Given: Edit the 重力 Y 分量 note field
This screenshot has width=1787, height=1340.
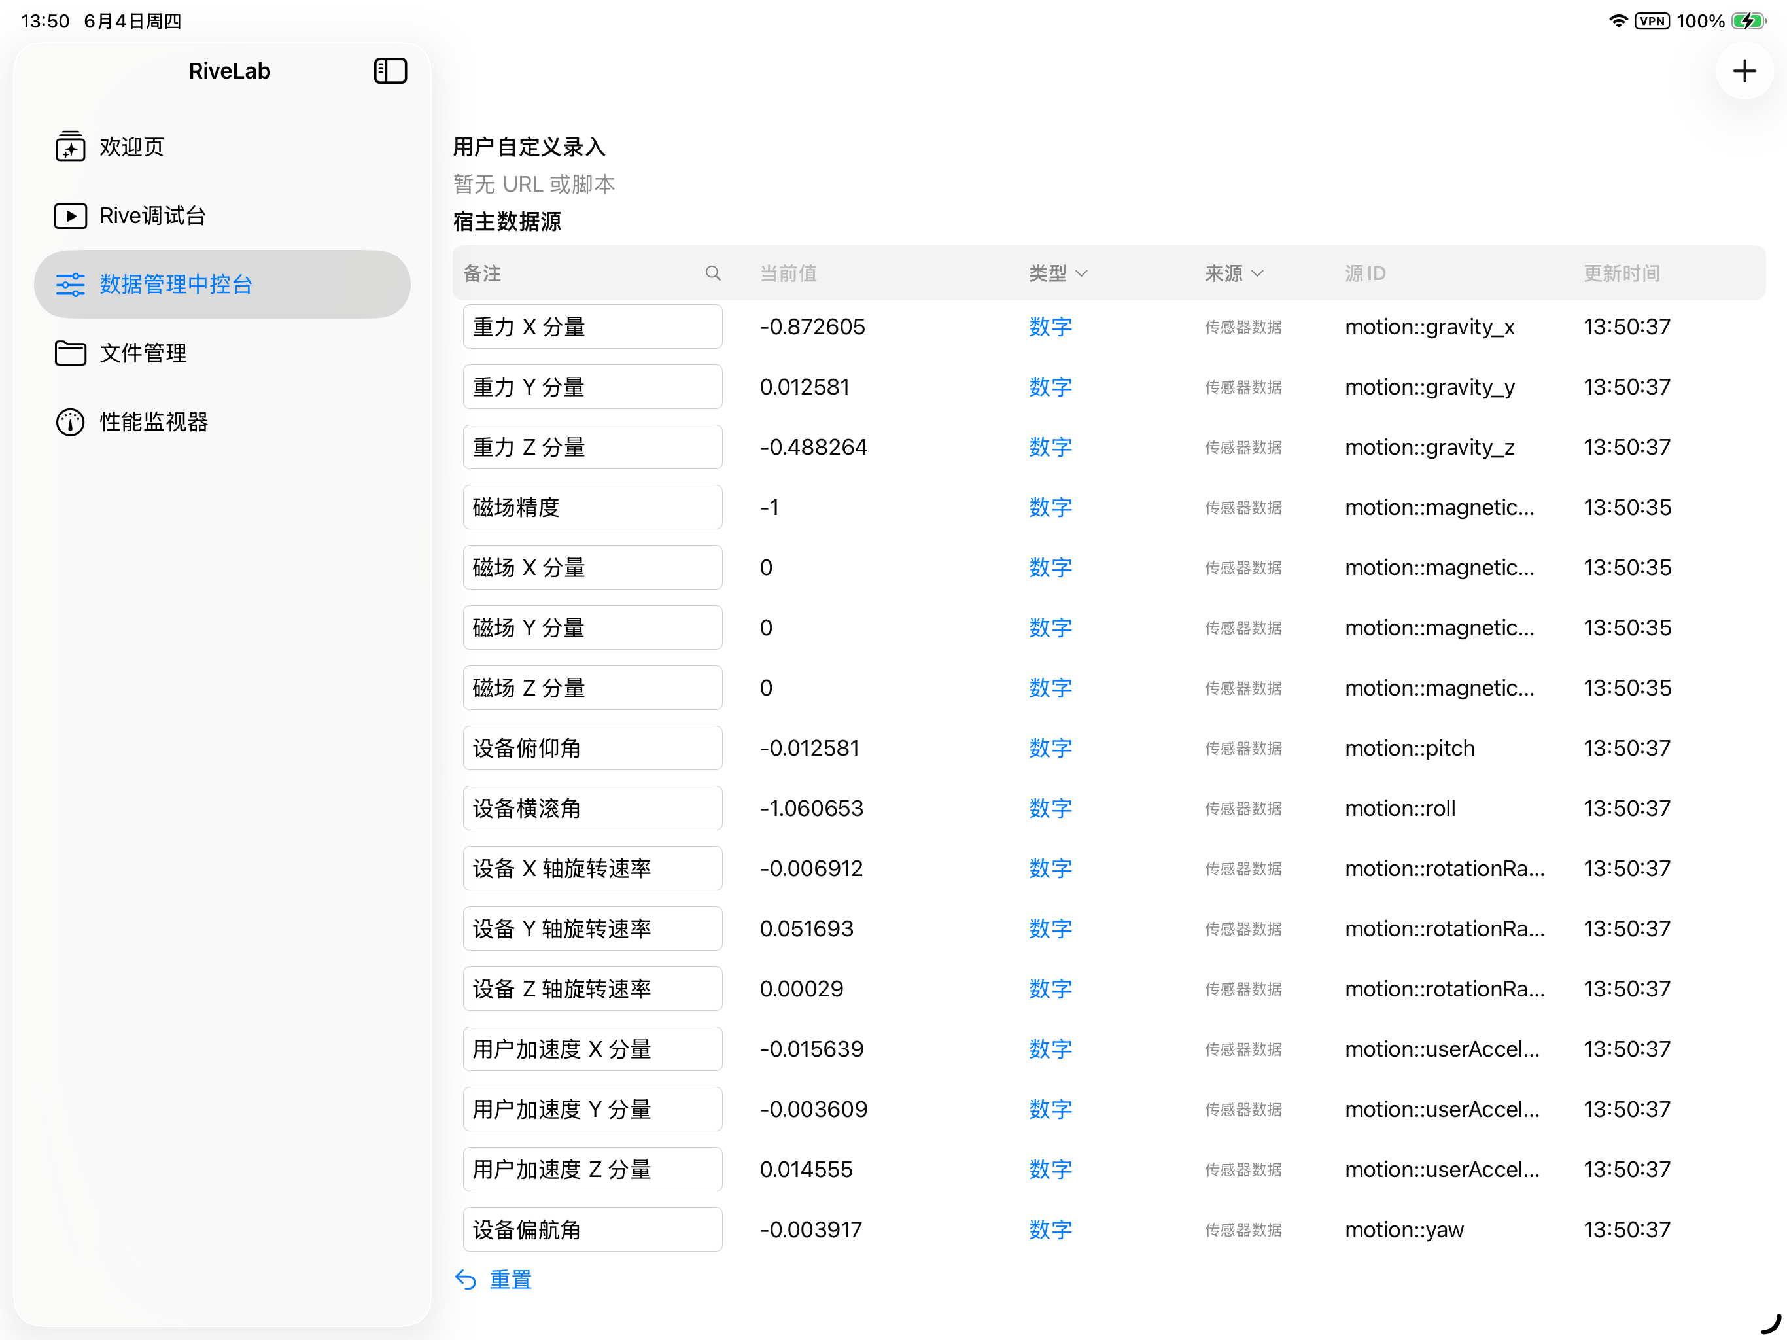Looking at the screenshot, I should (x=592, y=387).
